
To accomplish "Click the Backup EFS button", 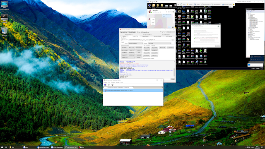I will click(147, 48).
